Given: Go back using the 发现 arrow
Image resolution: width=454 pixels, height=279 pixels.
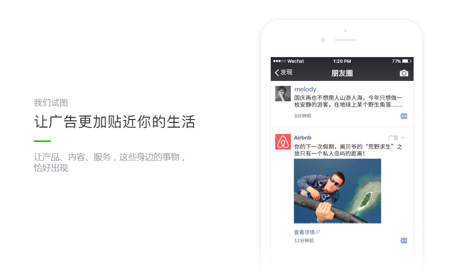Looking at the screenshot, I should click(x=284, y=72).
